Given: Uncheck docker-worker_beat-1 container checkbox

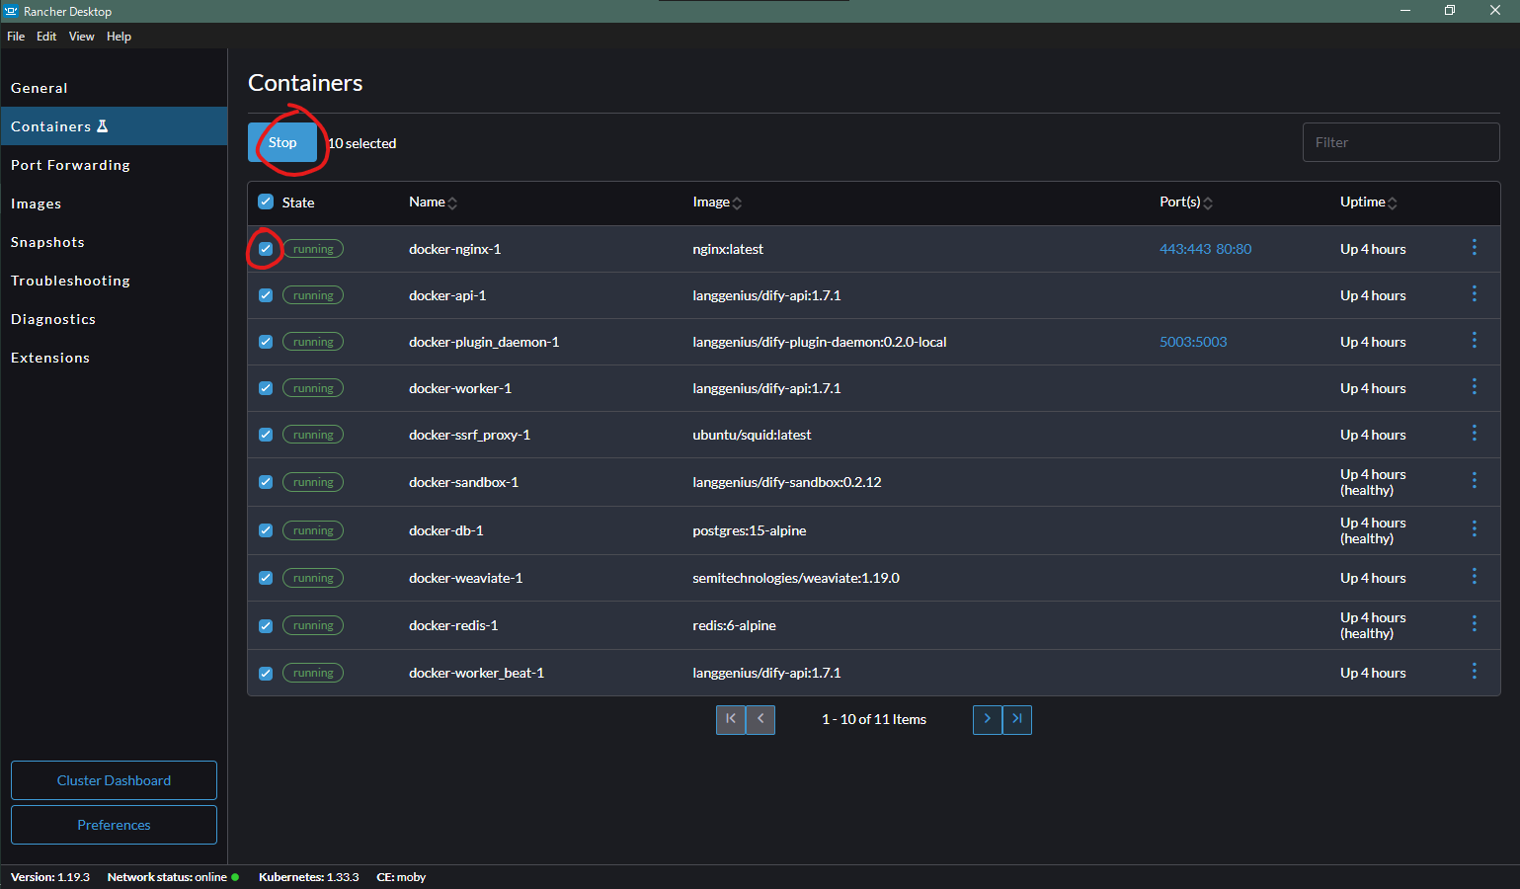Looking at the screenshot, I should [x=266, y=673].
